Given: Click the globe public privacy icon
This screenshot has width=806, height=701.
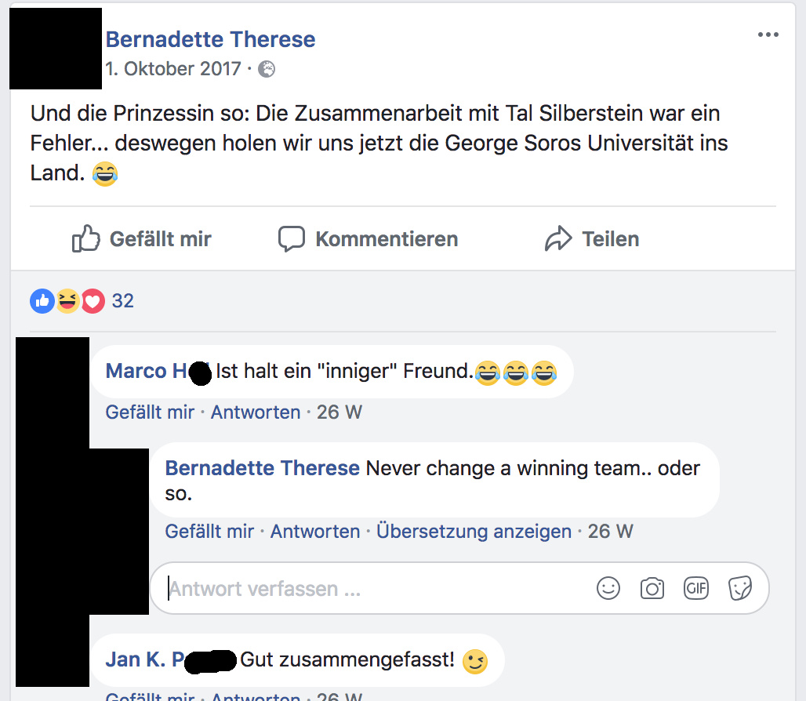Looking at the screenshot, I should (x=267, y=69).
